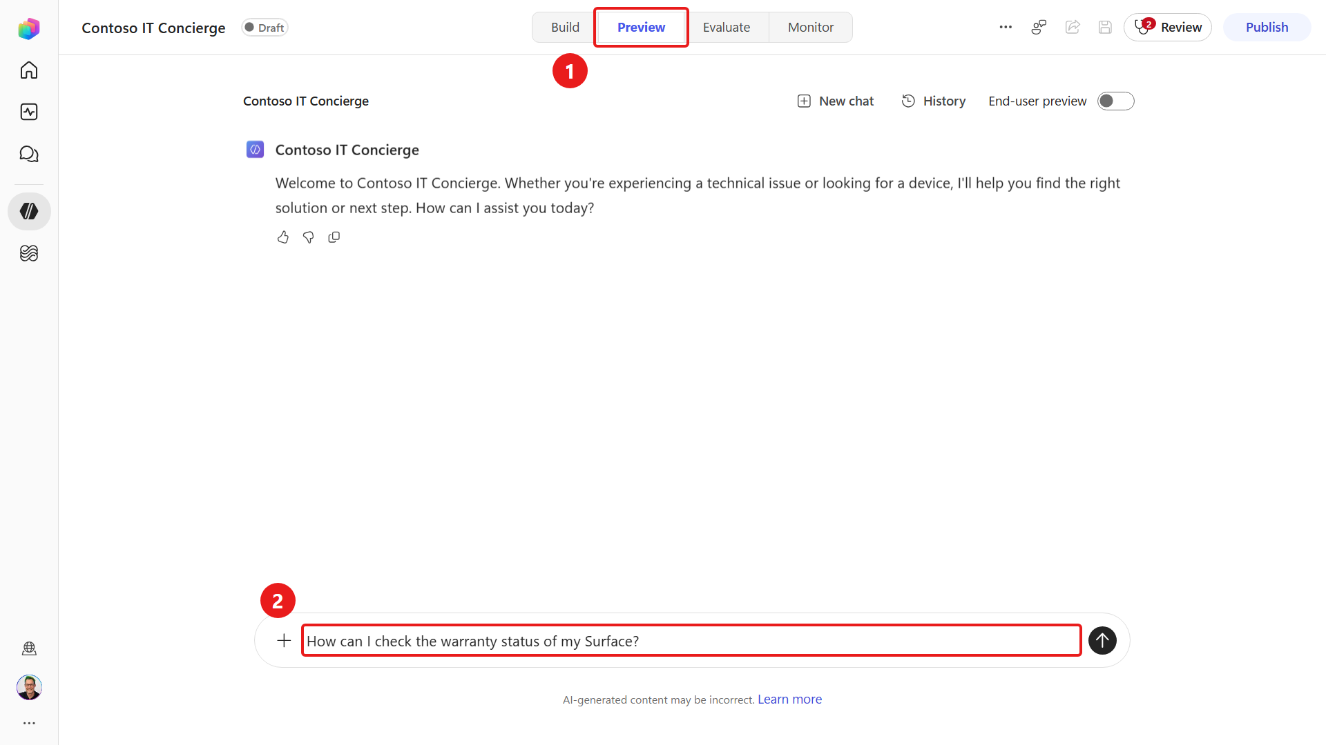Click the Review button
Image resolution: width=1326 pixels, height=745 pixels.
1168,27
